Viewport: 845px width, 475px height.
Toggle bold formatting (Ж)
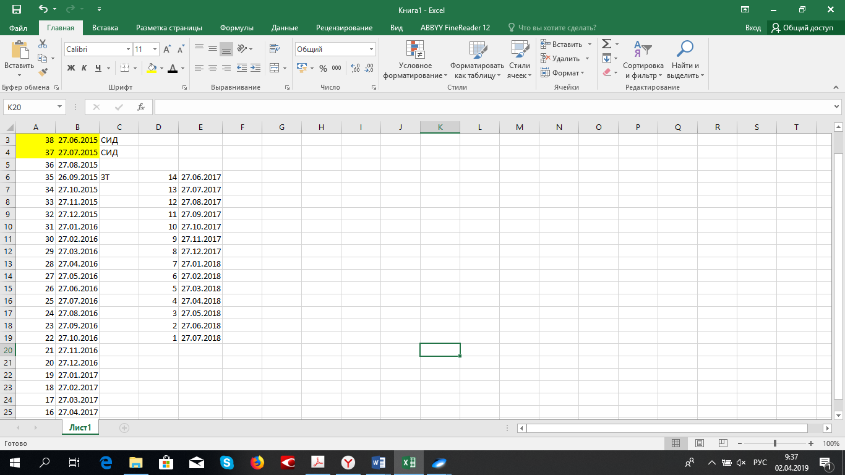point(71,68)
